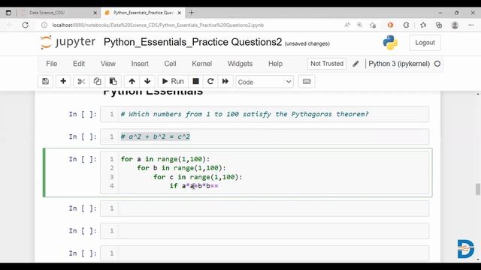This screenshot has width=481, height=270.
Task: Open the Help menu
Action: 276,64
